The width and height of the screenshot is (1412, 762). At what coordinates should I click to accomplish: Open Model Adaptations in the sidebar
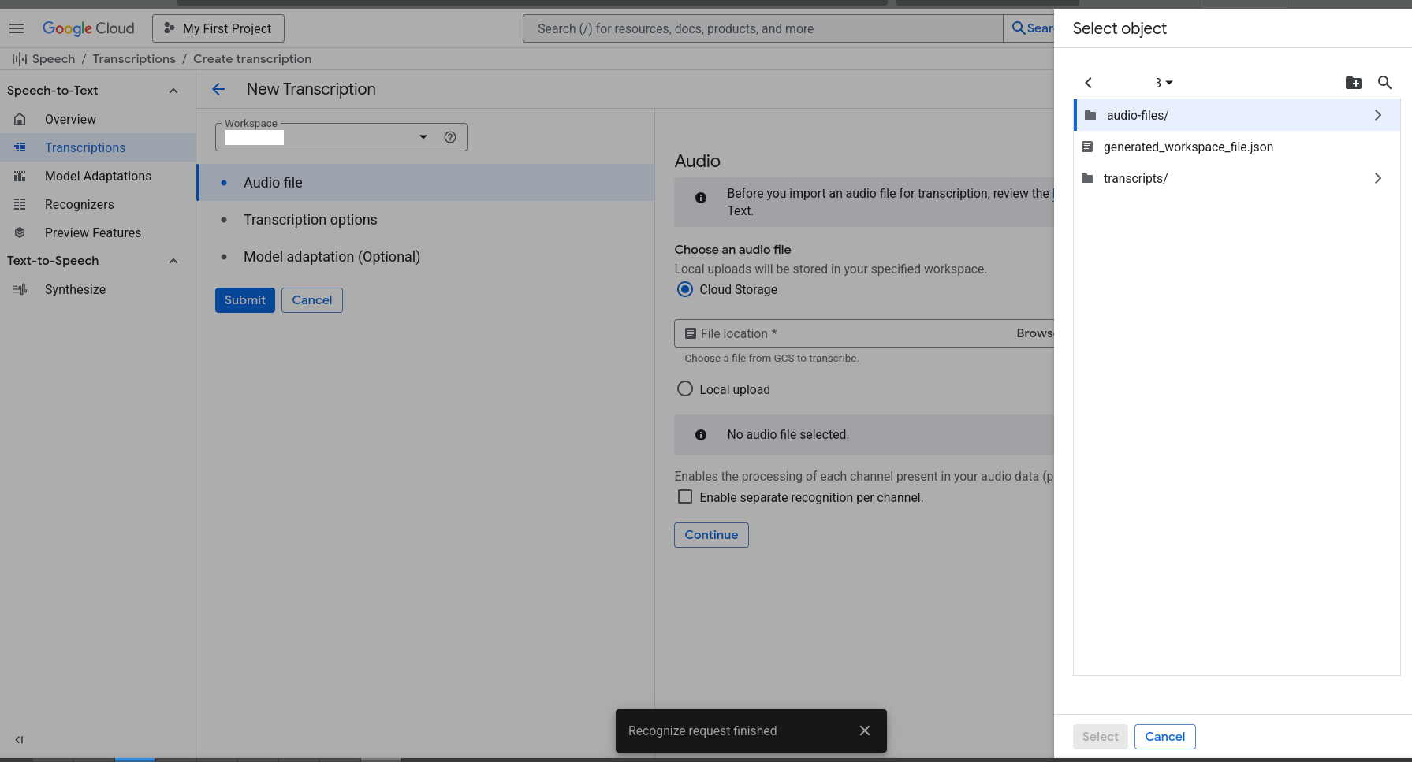coord(98,176)
